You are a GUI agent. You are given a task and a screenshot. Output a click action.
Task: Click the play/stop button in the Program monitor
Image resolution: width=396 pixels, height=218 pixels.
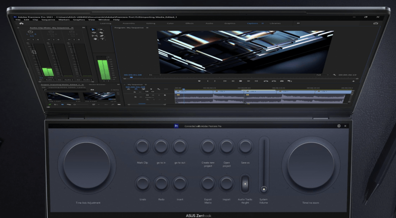[241, 81]
